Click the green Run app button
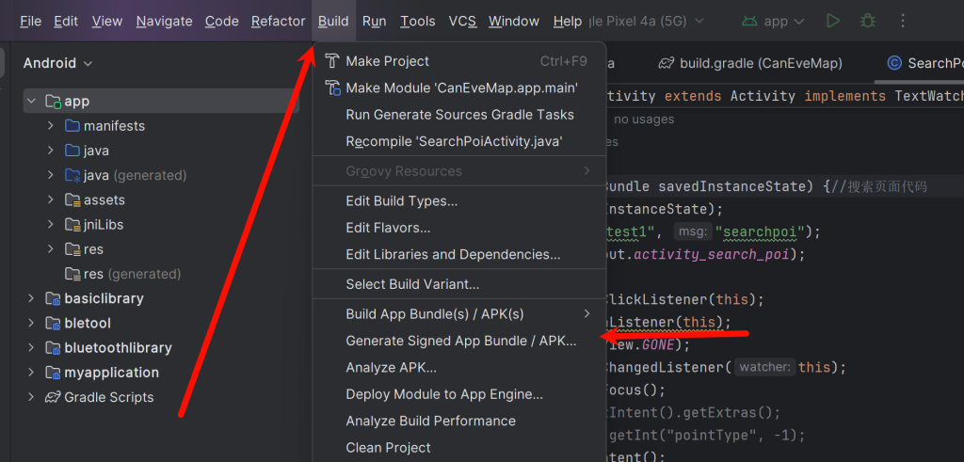Screen dimensions: 964x462 [832, 21]
